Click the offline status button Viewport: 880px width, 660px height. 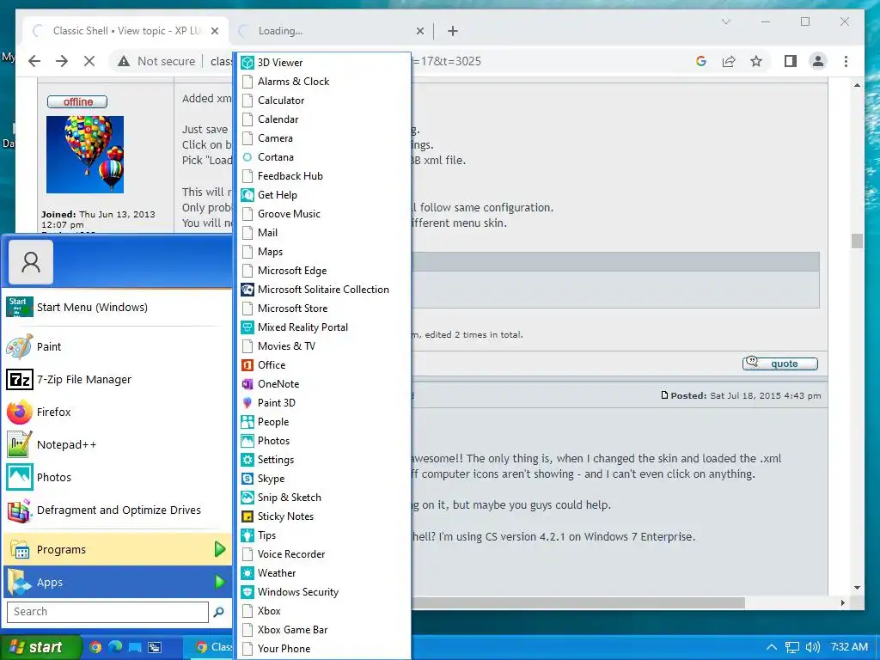point(77,101)
